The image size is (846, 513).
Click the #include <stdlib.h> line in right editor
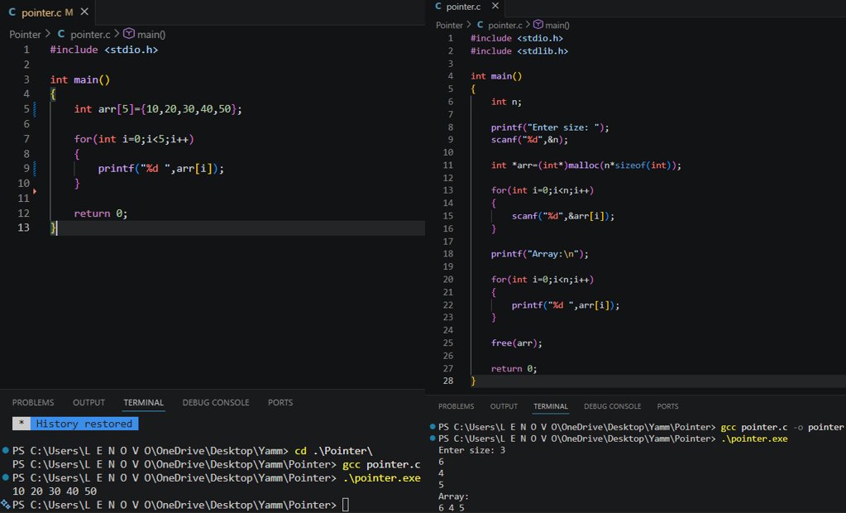point(519,50)
